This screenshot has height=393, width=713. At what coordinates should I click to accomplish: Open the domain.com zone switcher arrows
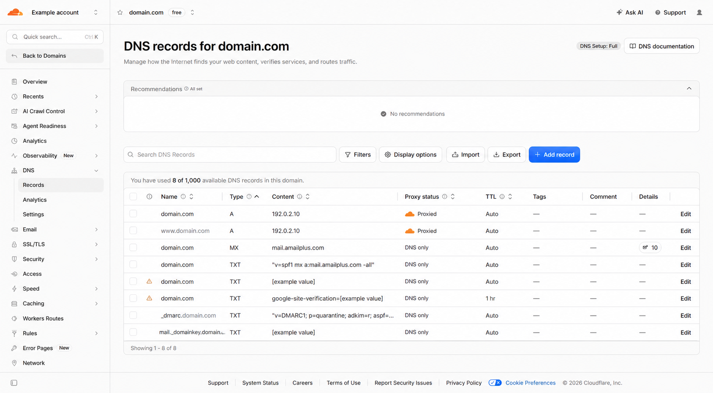[x=192, y=13]
